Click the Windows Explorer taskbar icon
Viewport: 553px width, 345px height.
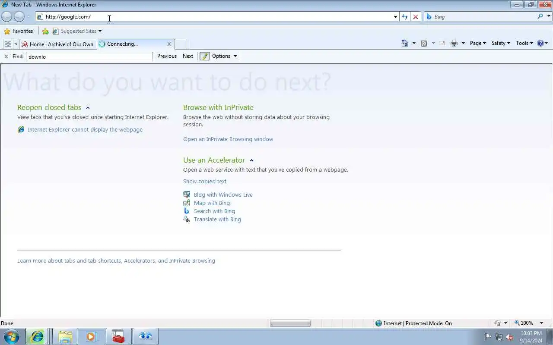click(x=65, y=336)
